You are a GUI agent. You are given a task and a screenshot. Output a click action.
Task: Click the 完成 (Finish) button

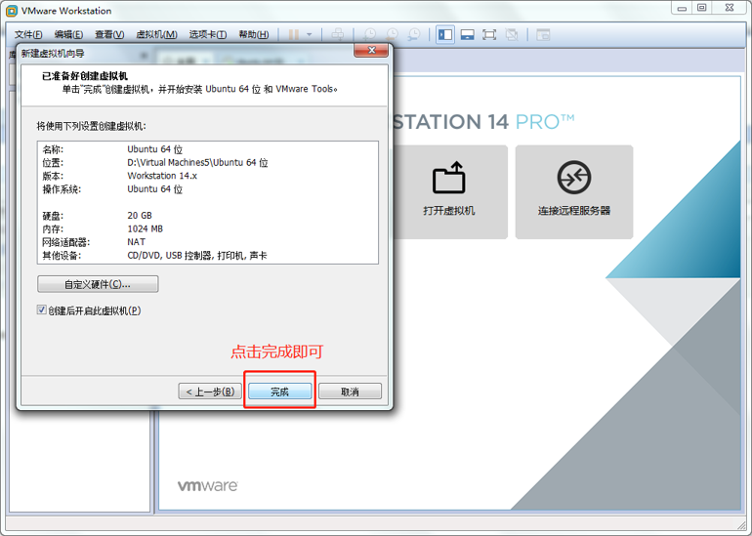click(x=279, y=392)
